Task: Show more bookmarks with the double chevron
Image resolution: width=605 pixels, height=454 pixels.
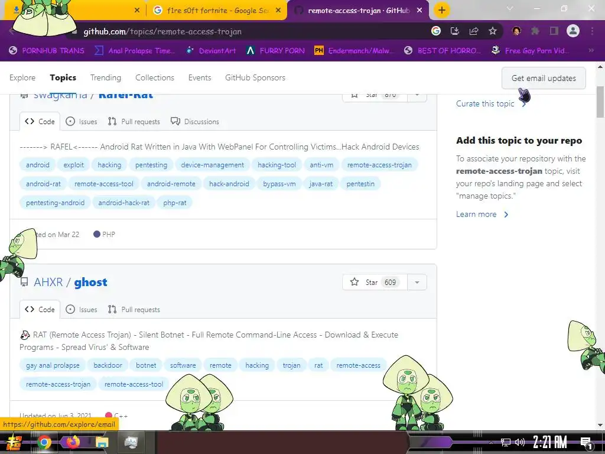Action: [x=591, y=50]
